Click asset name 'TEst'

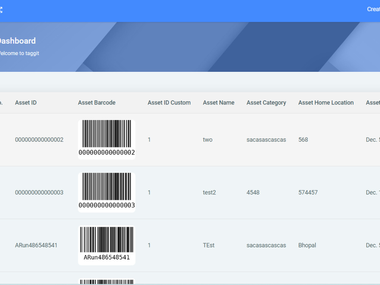click(209, 245)
